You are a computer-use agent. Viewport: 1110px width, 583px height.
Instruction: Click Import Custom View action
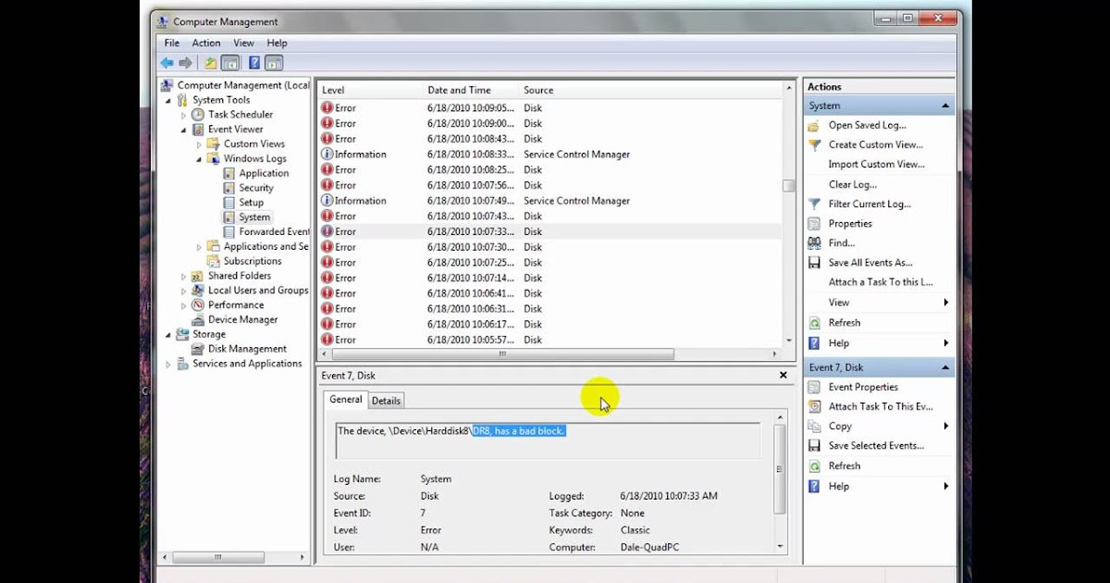(x=876, y=164)
